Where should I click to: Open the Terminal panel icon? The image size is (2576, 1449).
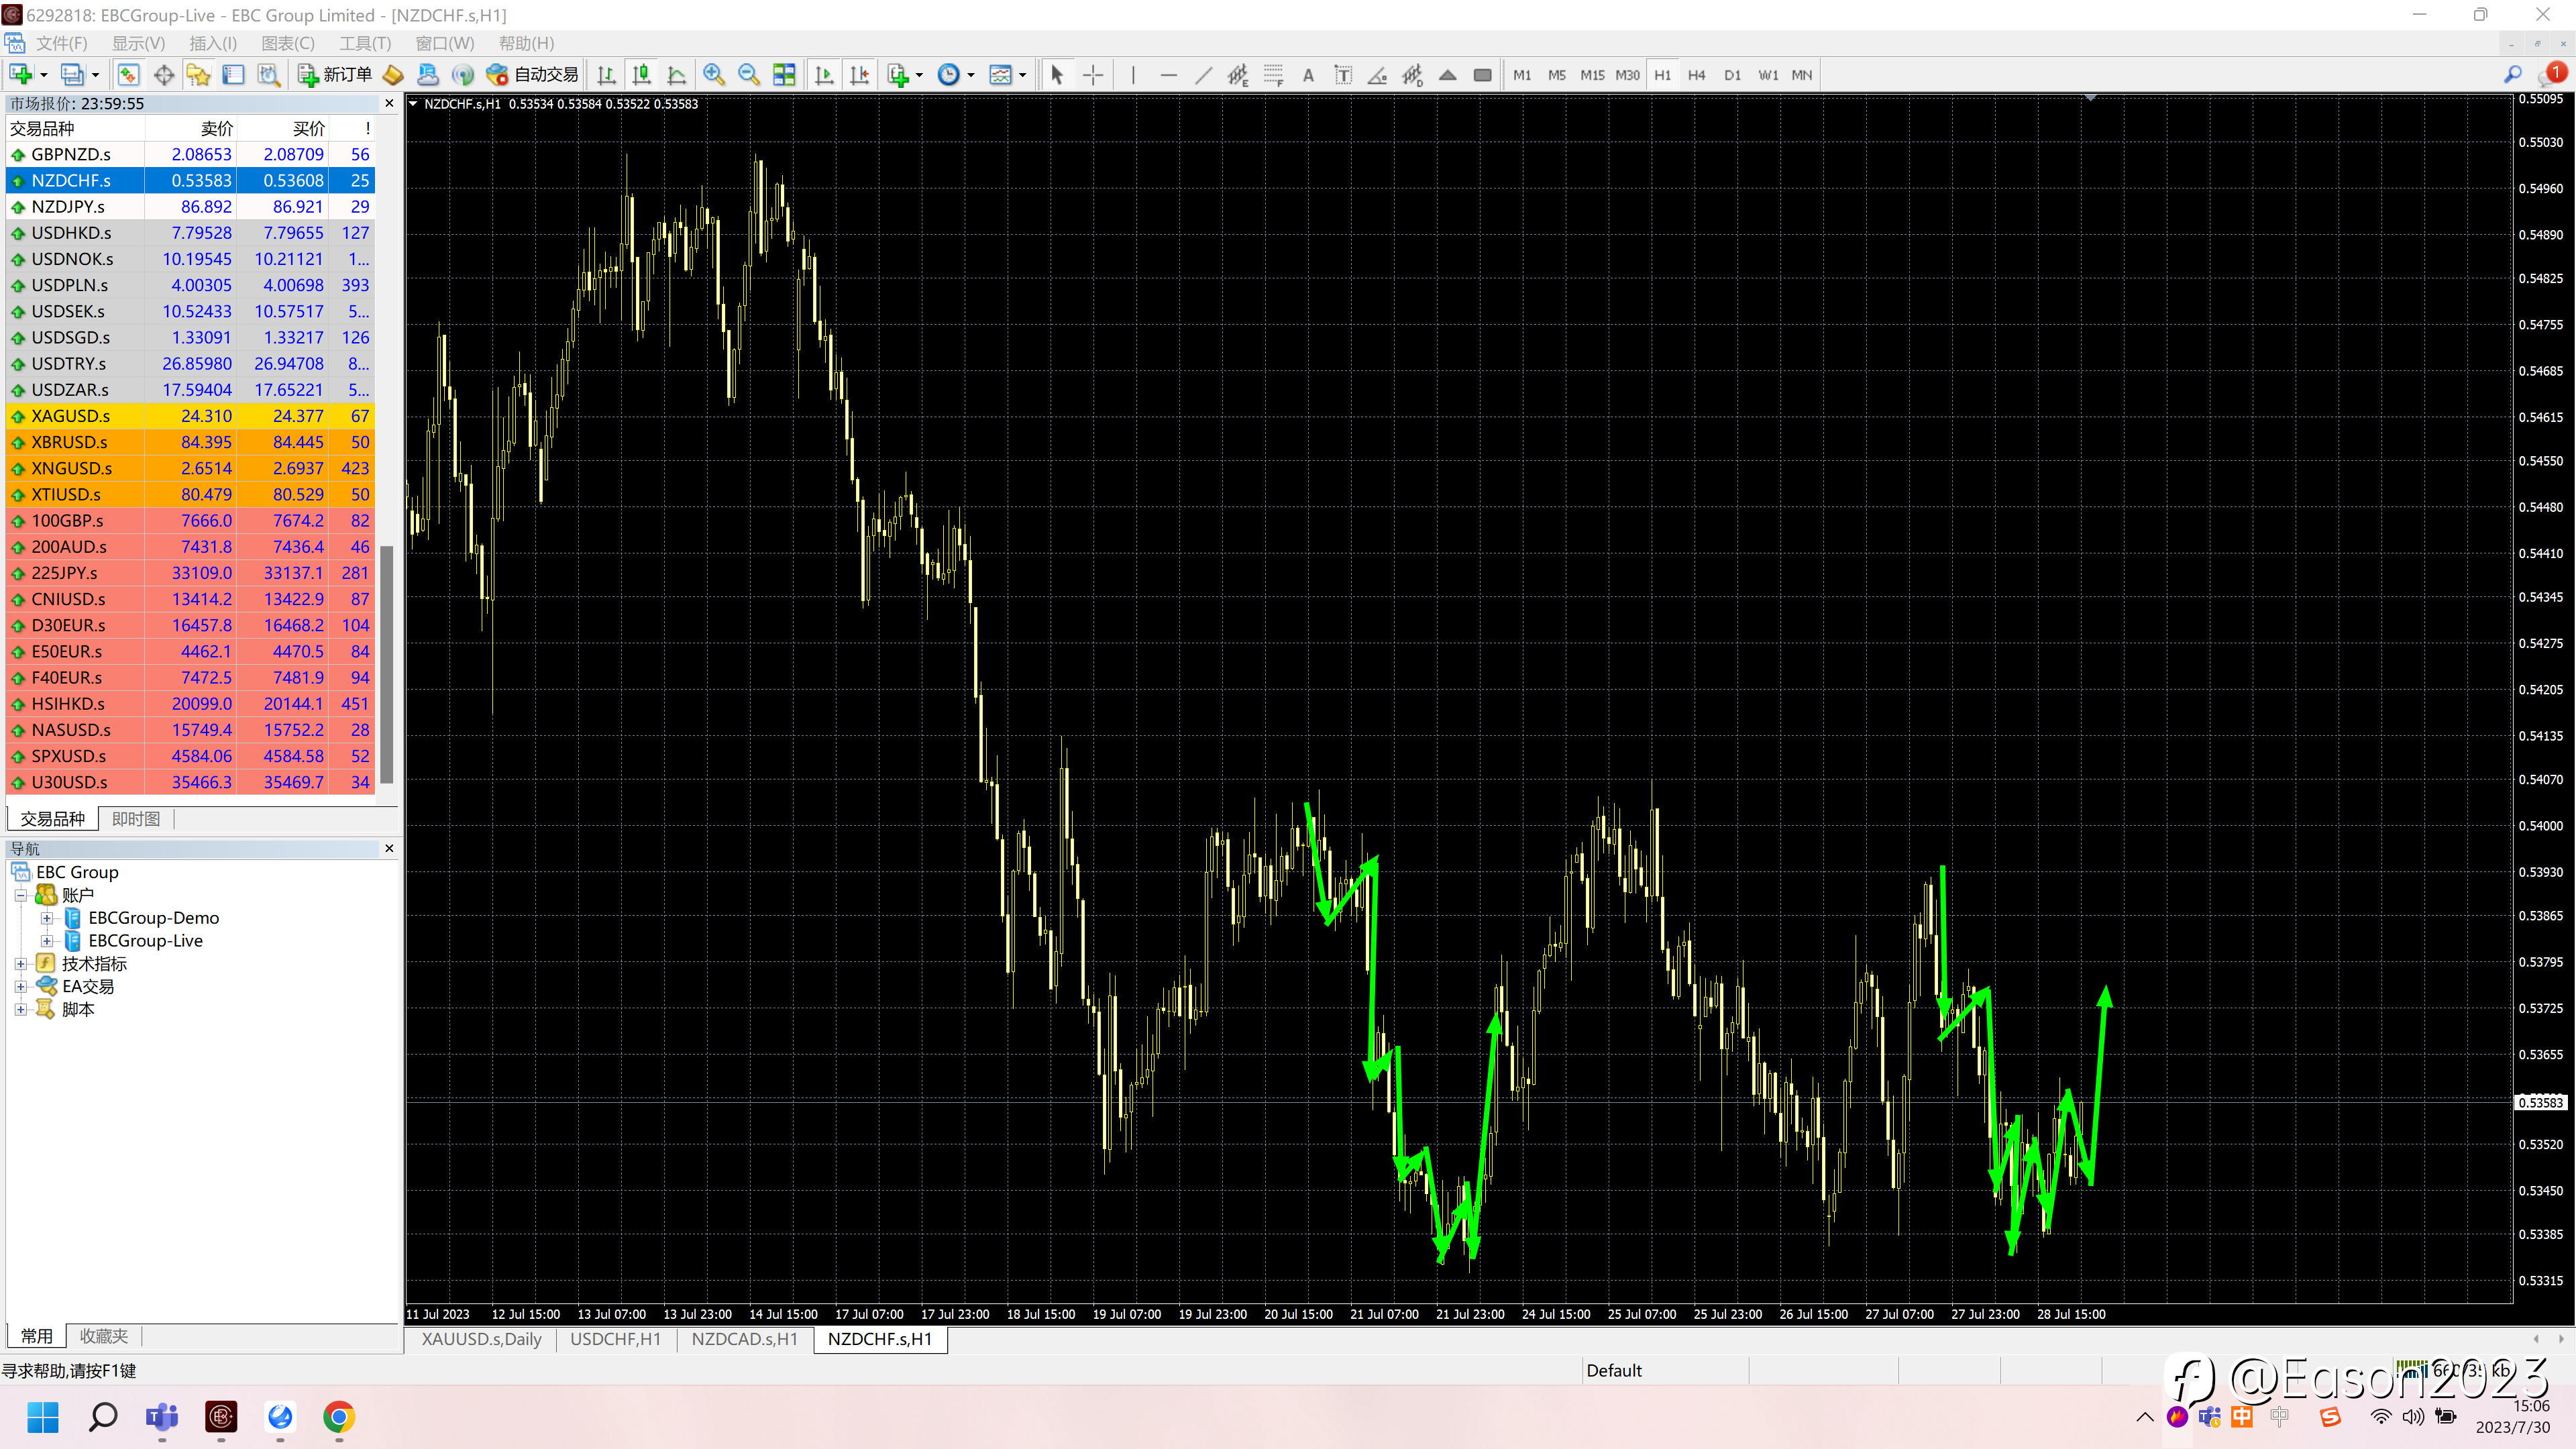point(233,75)
